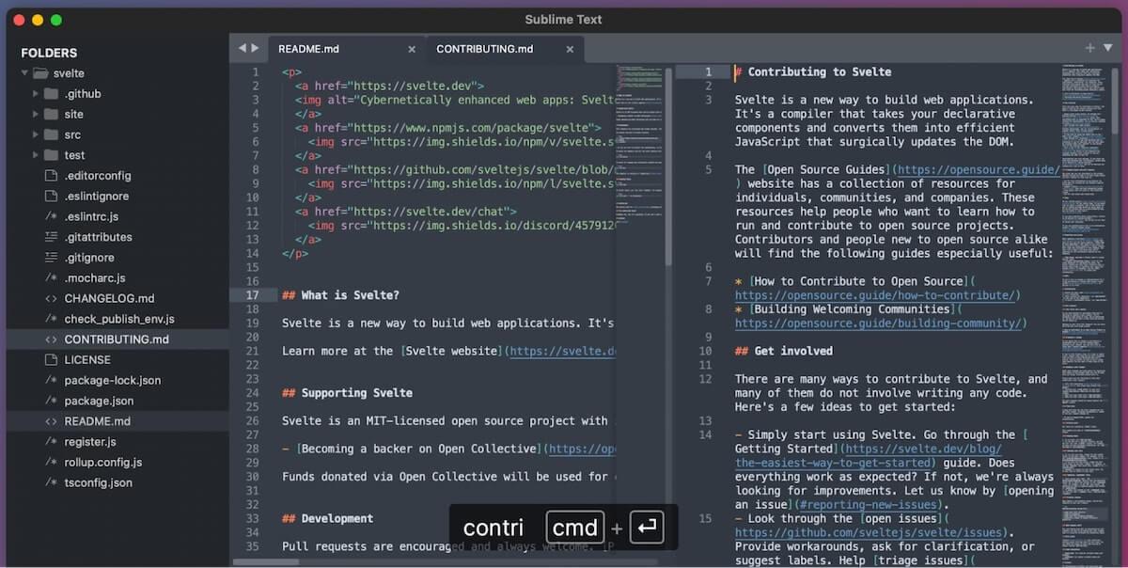Image resolution: width=1128 pixels, height=568 pixels.
Task: Click the .github folder icon
Action: coord(51,94)
